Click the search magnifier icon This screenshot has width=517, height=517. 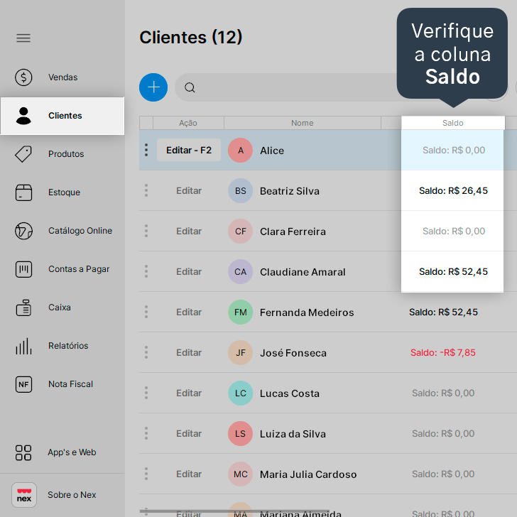pos(190,88)
